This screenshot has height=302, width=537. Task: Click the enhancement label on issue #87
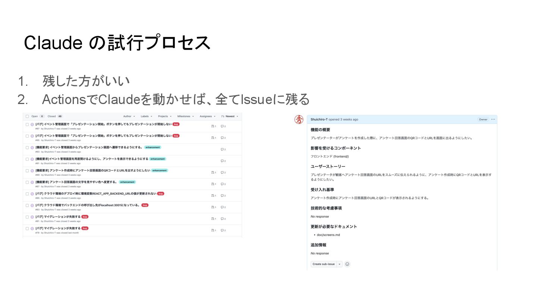pyautogui.click(x=128, y=182)
